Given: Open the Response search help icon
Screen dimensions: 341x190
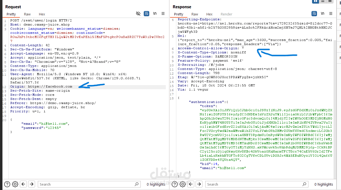Looking at the screenshot, I should click(x=175, y=184).
